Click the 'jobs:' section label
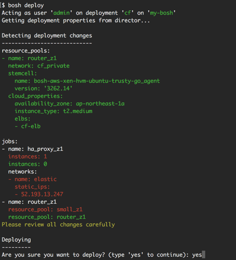Image resolution: width=236 pixels, height=260 pixels. [10, 142]
